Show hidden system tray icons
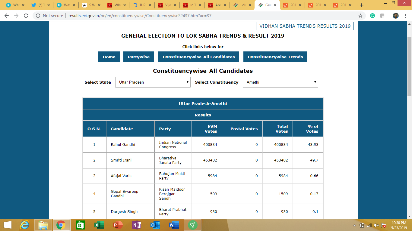The width and height of the screenshot is (412, 231). [355, 225]
